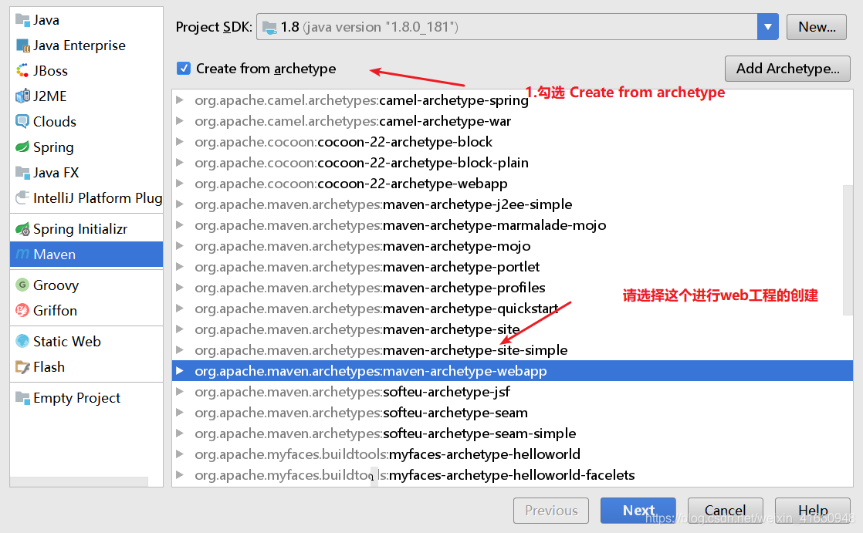The height and width of the screenshot is (533, 863).
Task: Uncheck Create from archetype checkbox
Action: click(184, 68)
